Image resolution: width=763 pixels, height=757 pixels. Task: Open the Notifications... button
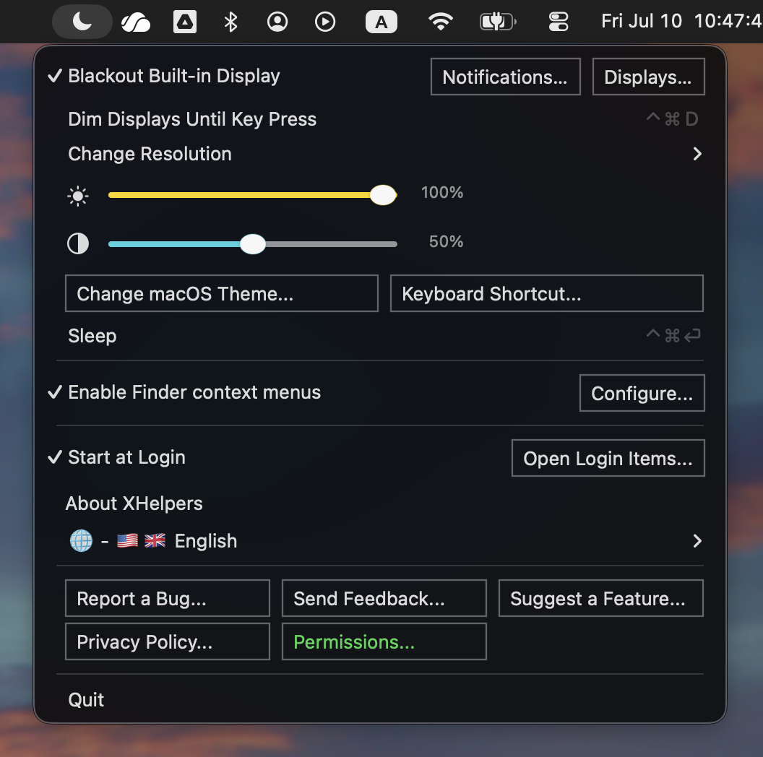(x=506, y=77)
